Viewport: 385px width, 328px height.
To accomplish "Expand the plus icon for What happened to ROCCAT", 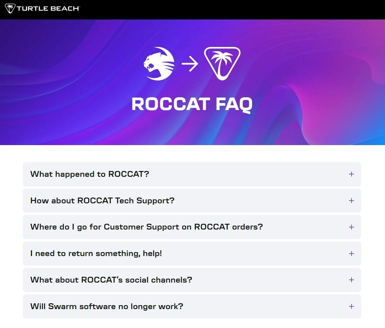I will pyautogui.click(x=351, y=174).
